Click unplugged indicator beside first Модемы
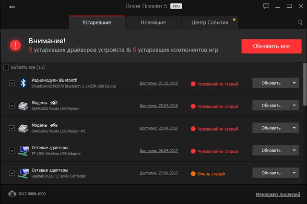Screen dimensions: 307x204 click(53, 103)
